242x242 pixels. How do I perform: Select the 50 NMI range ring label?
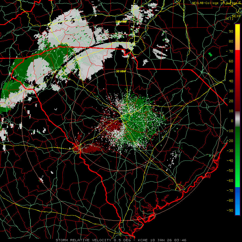pos(121,71)
